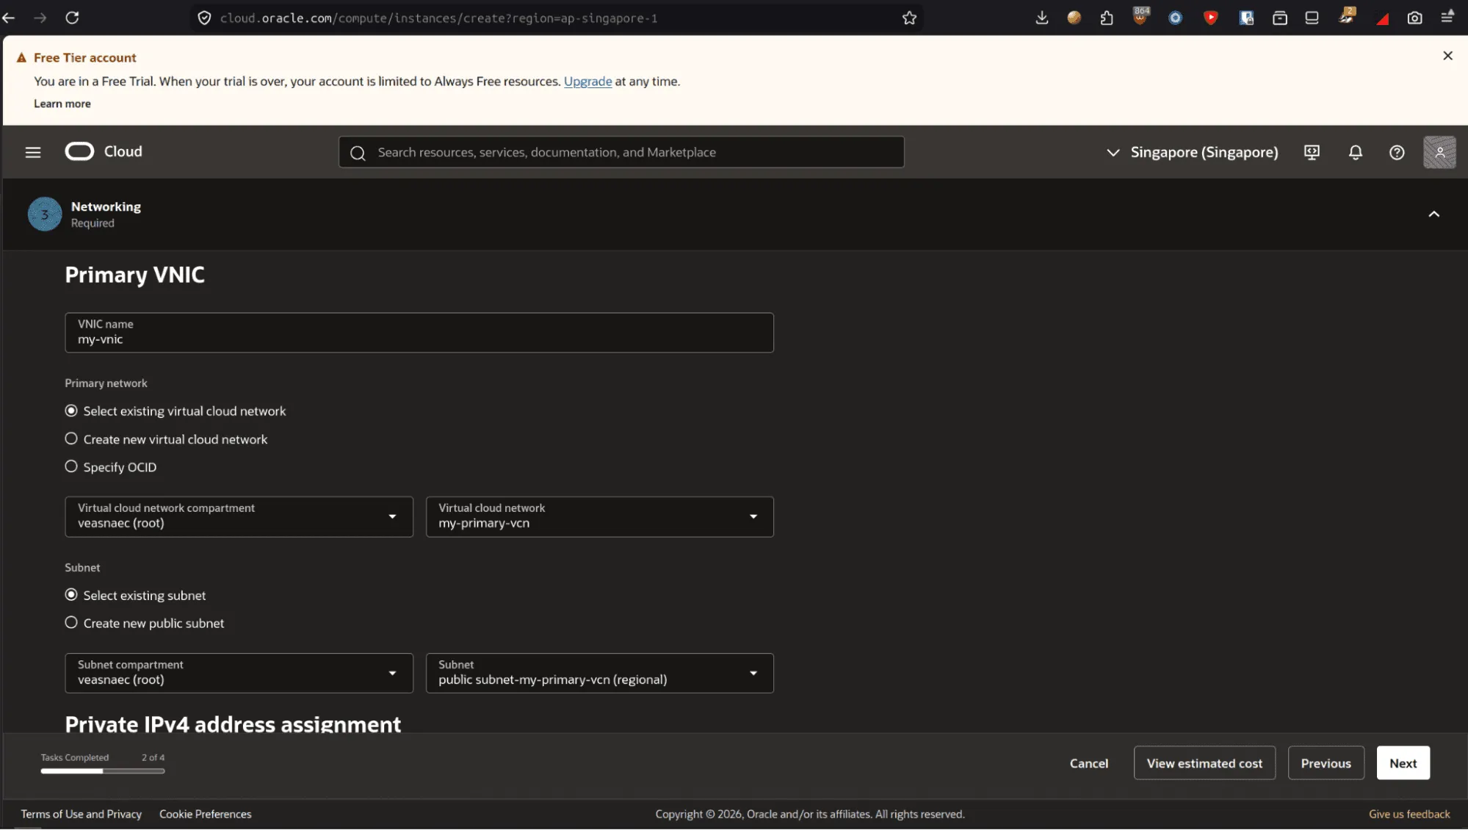Viewport: 1468px width, 830px height.
Task: Collapse the Networking section chevron
Action: 1433,214
